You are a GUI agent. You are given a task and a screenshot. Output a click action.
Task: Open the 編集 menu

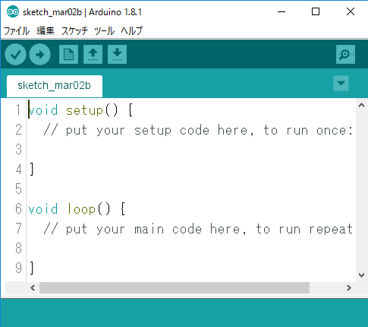[x=46, y=31]
